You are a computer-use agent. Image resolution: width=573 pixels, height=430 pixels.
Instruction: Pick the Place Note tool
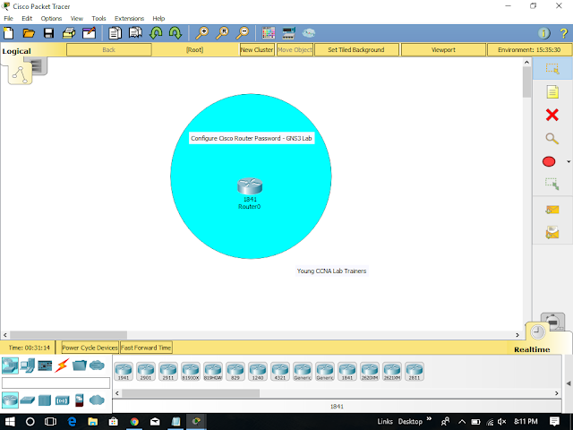552,91
